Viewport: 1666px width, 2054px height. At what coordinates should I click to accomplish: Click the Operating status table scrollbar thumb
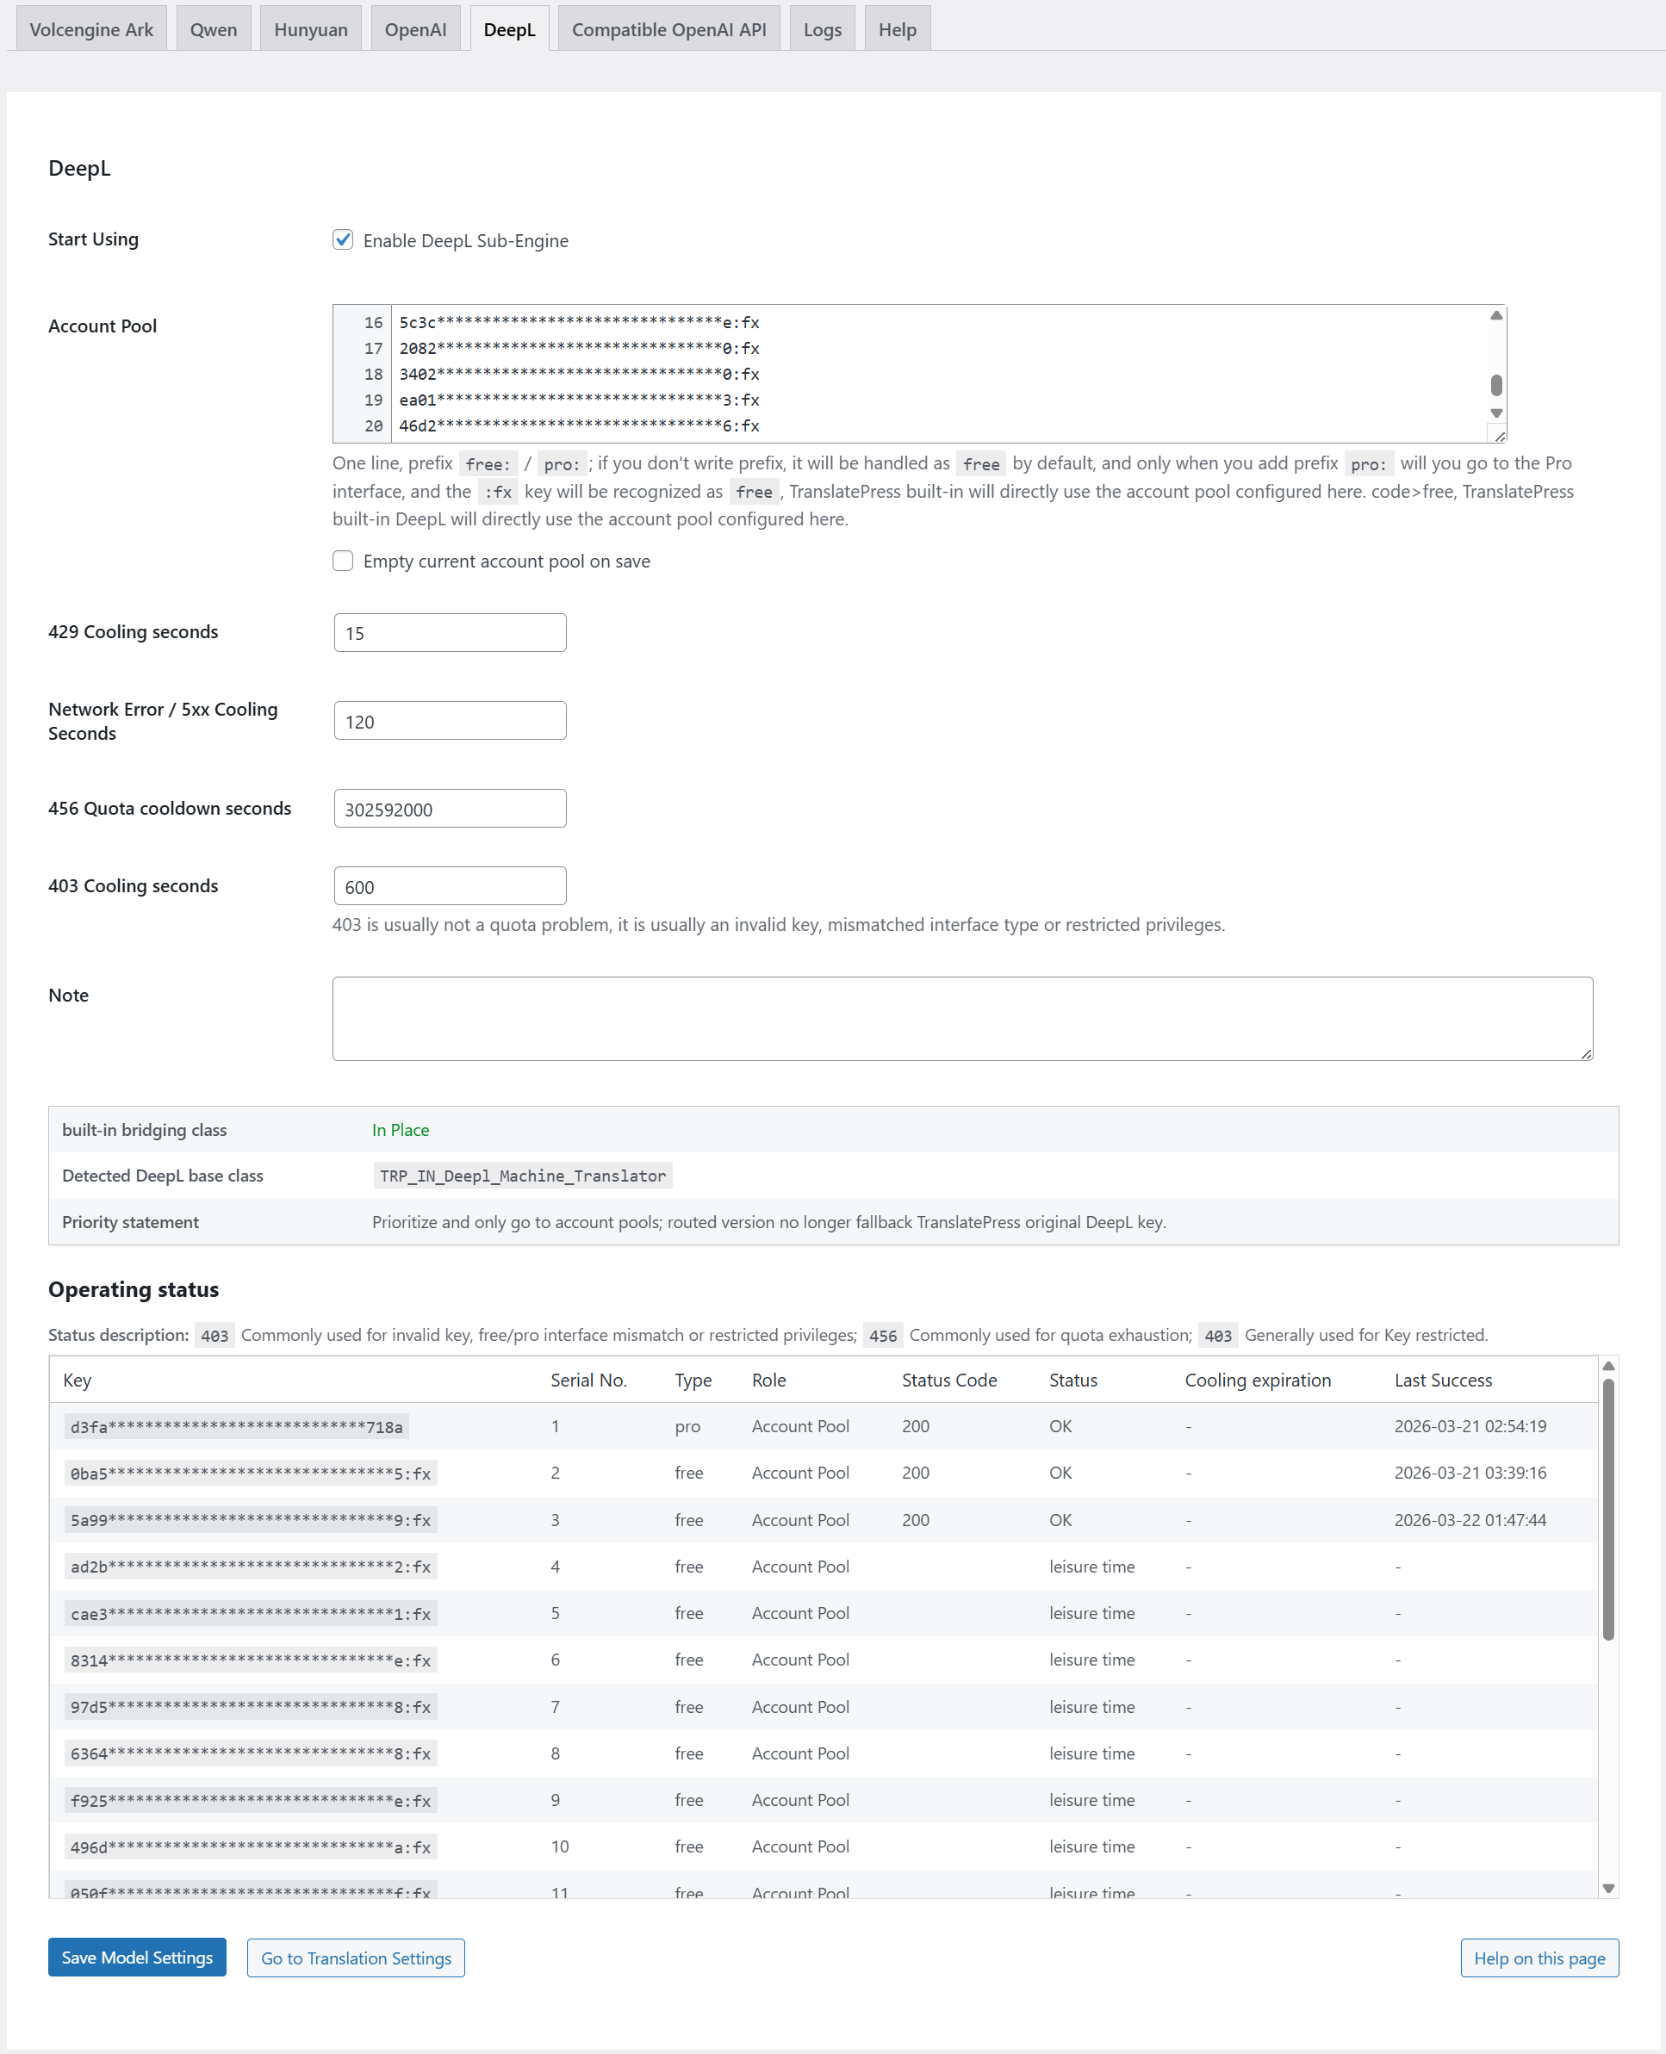1608,1509
